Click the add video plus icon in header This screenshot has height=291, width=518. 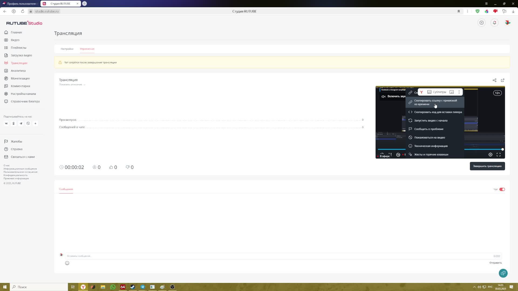tap(482, 23)
